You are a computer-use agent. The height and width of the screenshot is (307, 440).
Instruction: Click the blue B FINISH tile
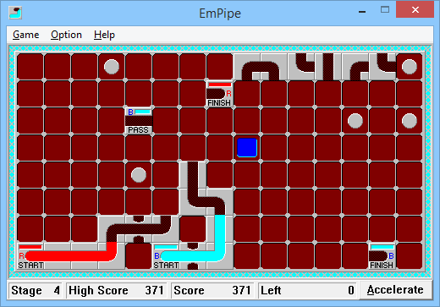pyautogui.click(x=382, y=256)
